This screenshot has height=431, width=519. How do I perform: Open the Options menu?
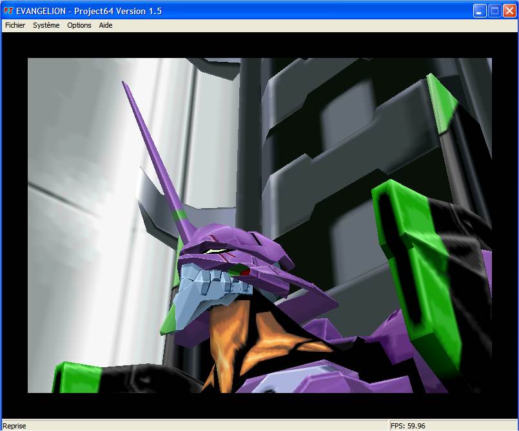[79, 25]
